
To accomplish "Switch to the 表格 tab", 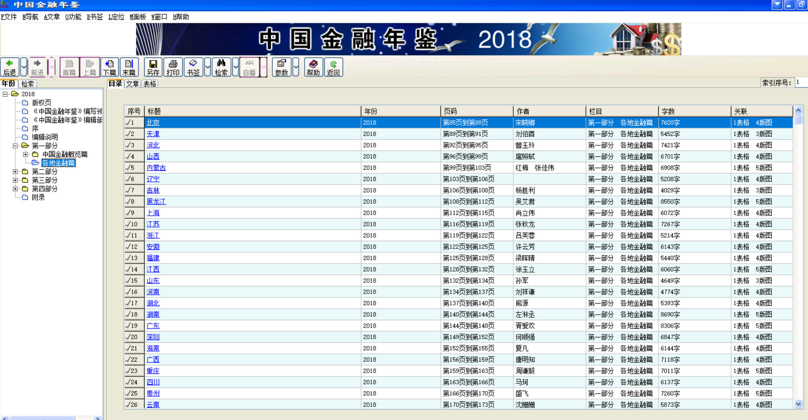I will [150, 84].
